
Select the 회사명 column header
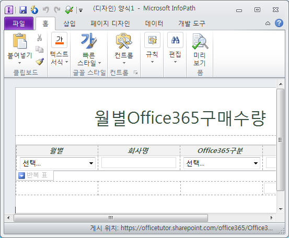coord(138,151)
